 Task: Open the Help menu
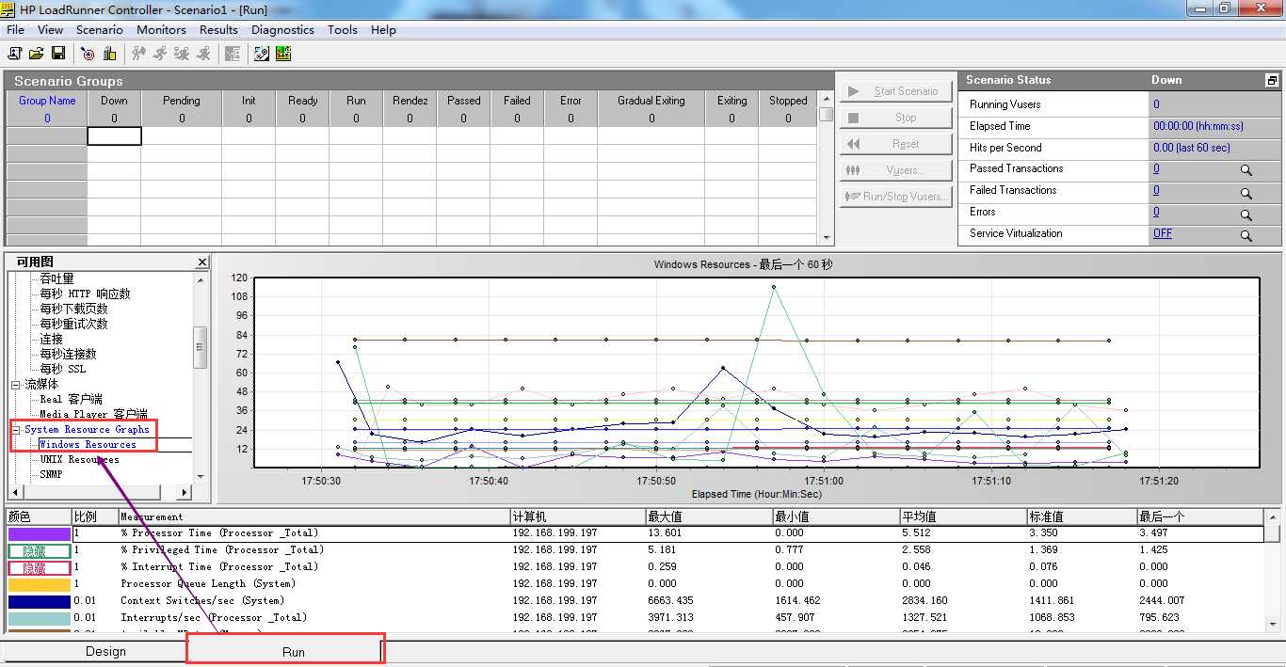pyautogui.click(x=383, y=30)
